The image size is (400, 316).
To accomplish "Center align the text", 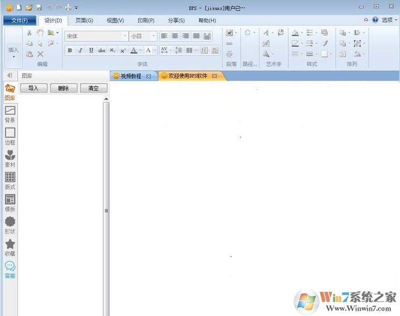I will point(175,36).
